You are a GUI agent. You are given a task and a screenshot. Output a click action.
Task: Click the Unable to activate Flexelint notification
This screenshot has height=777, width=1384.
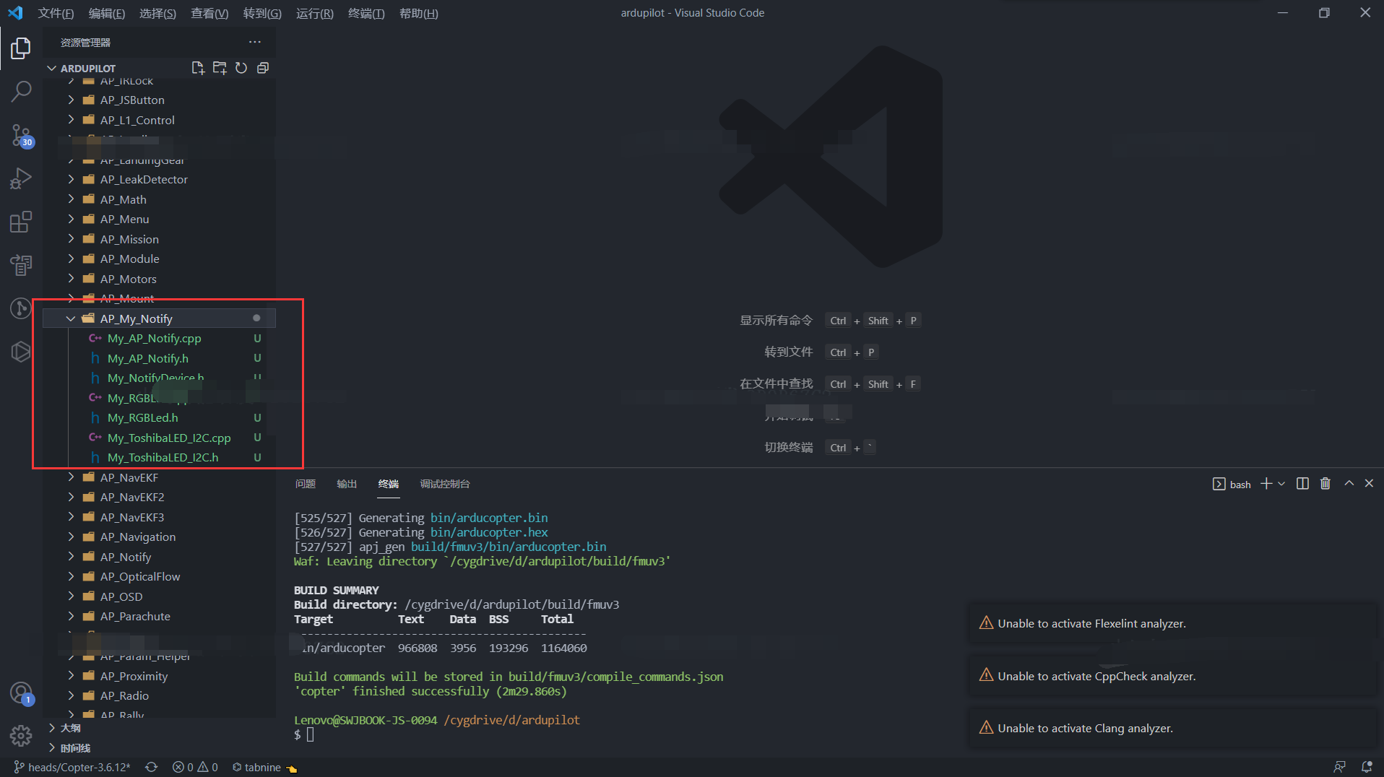1175,623
